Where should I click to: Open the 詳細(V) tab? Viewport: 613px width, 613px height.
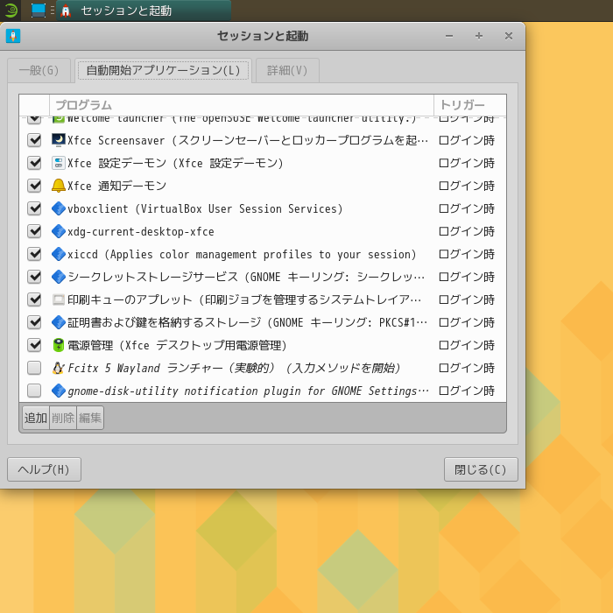tap(287, 71)
